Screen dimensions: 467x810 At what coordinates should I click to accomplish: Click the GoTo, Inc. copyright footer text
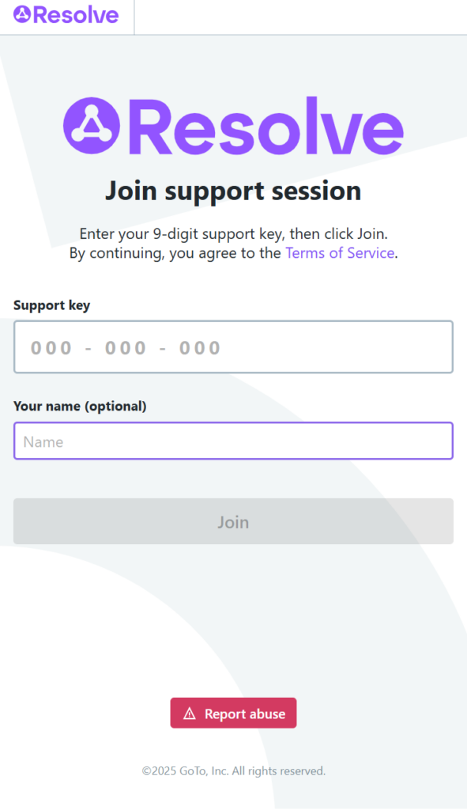point(234,770)
